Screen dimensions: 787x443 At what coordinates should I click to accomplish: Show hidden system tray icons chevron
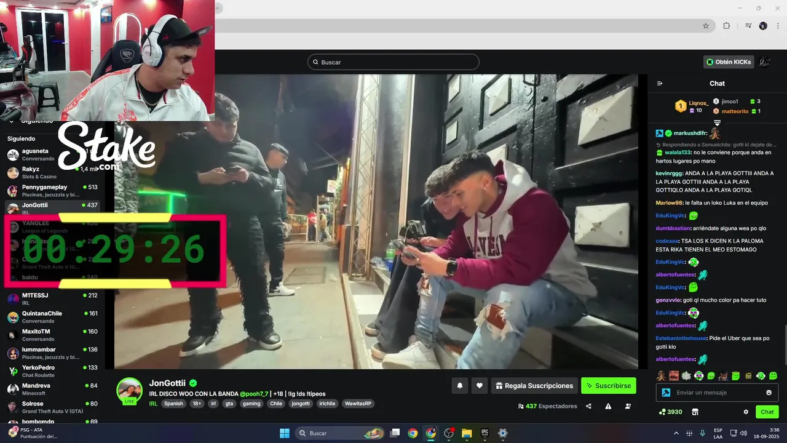[676, 433]
